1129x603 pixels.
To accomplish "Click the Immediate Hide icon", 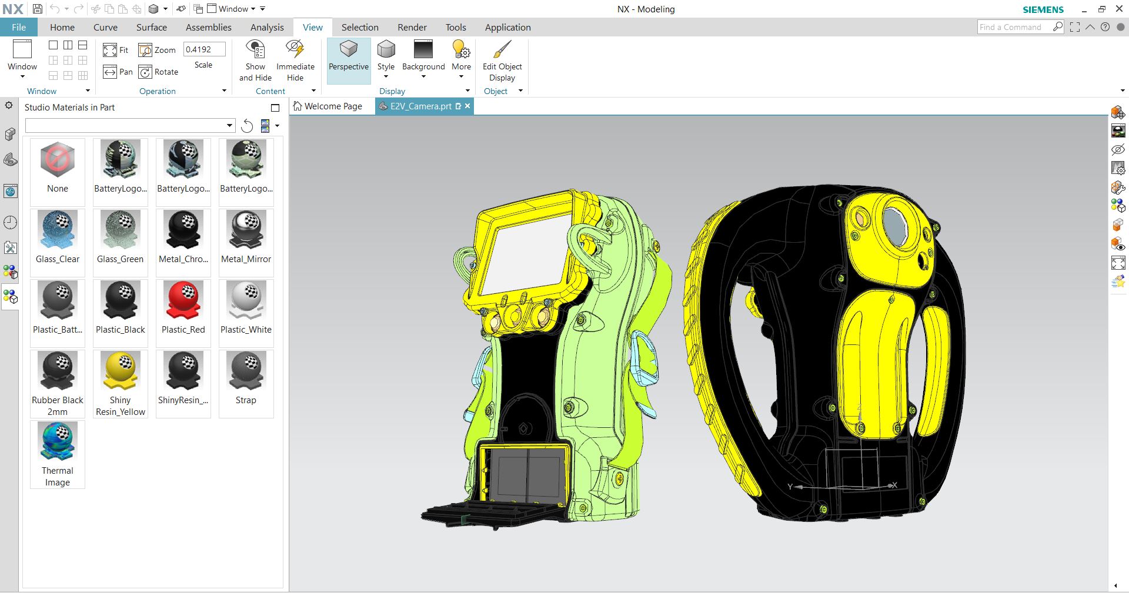I will coord(295,61).
